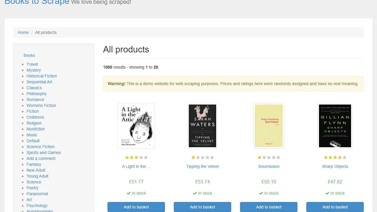377x212 pixels.
Task: Select the Art category link
Action: (29, 200)
